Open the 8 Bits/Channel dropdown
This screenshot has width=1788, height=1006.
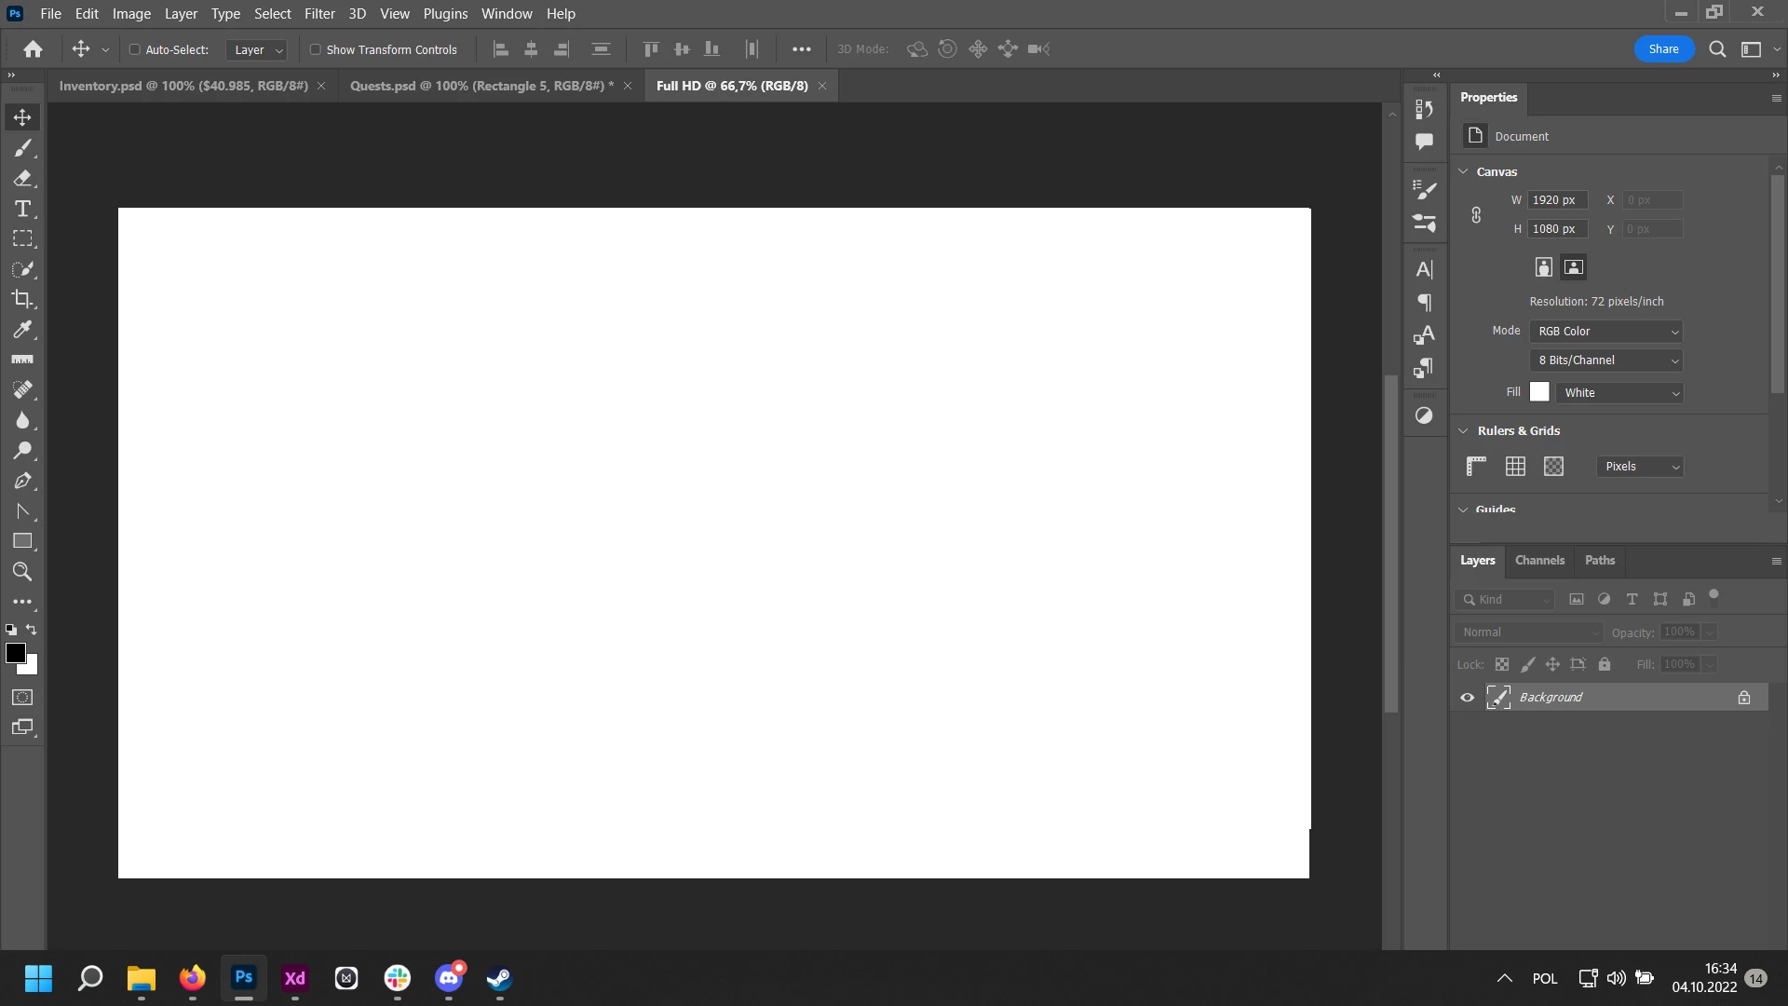click(x=1606, y=360)
